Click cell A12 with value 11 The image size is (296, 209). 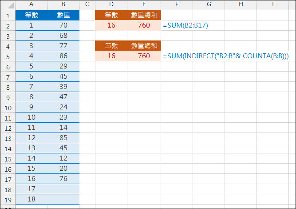click(x=32, y=128)
